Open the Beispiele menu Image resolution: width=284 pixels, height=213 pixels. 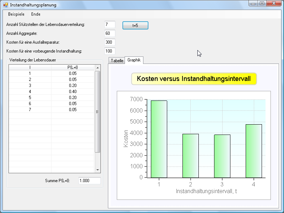pyautogui.click(x=16, y=14)
